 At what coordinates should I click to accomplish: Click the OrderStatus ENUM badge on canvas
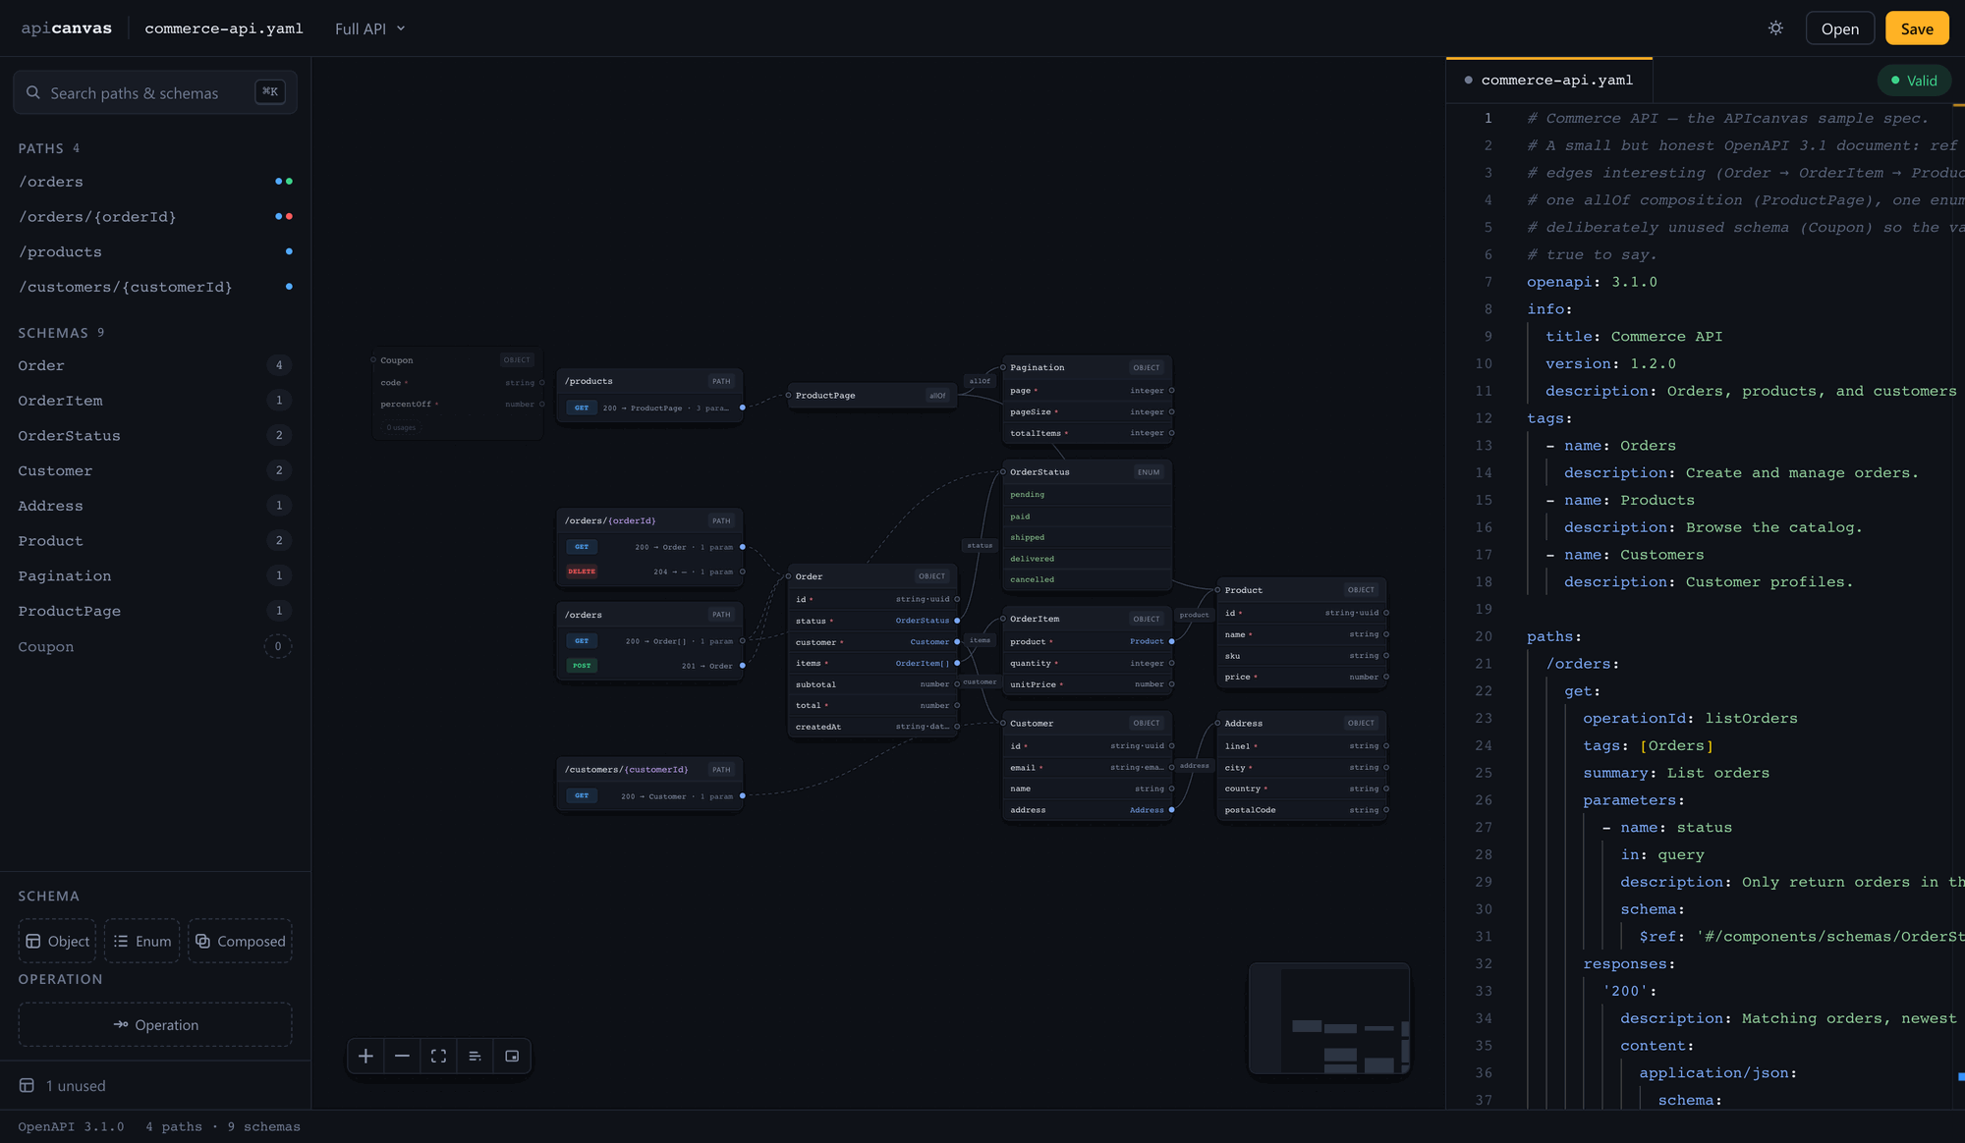coord(1149,472)
